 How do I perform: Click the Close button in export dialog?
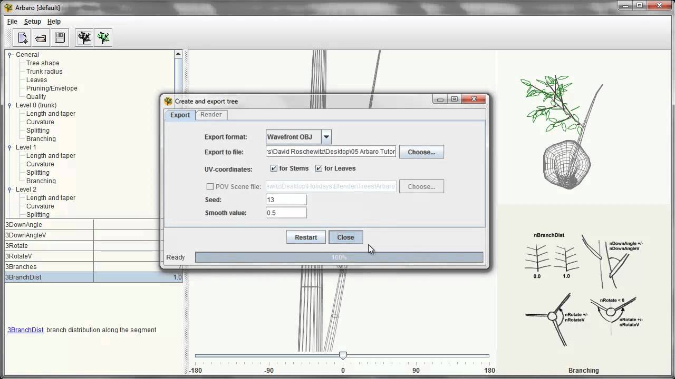[x=345, y=237]
